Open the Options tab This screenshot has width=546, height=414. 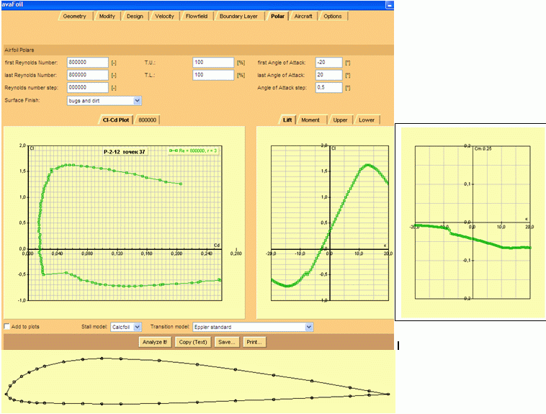[x=333, y=16]
